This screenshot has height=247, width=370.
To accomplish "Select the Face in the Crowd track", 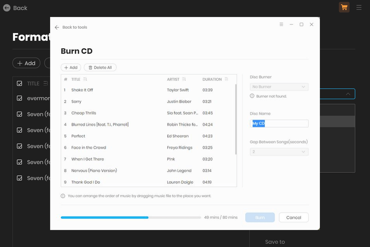I will (x=149, y=147).
